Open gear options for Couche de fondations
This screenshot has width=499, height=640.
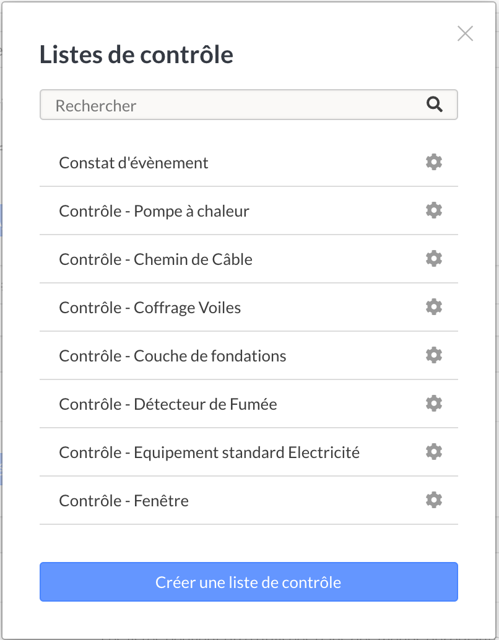433,355
